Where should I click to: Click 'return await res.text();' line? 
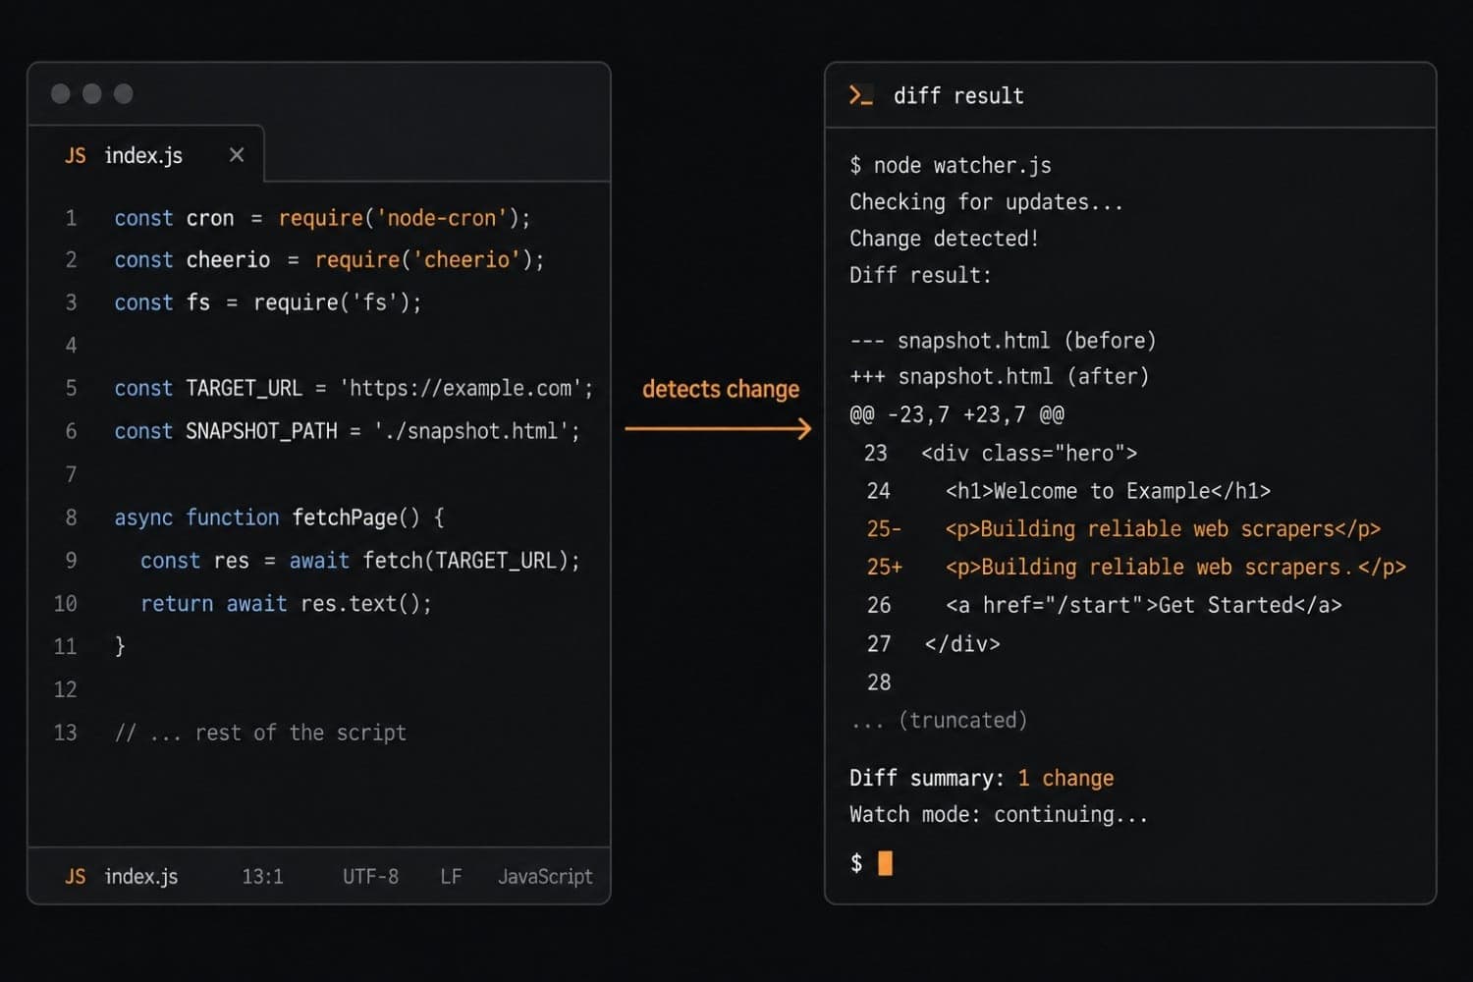[286, 603]
